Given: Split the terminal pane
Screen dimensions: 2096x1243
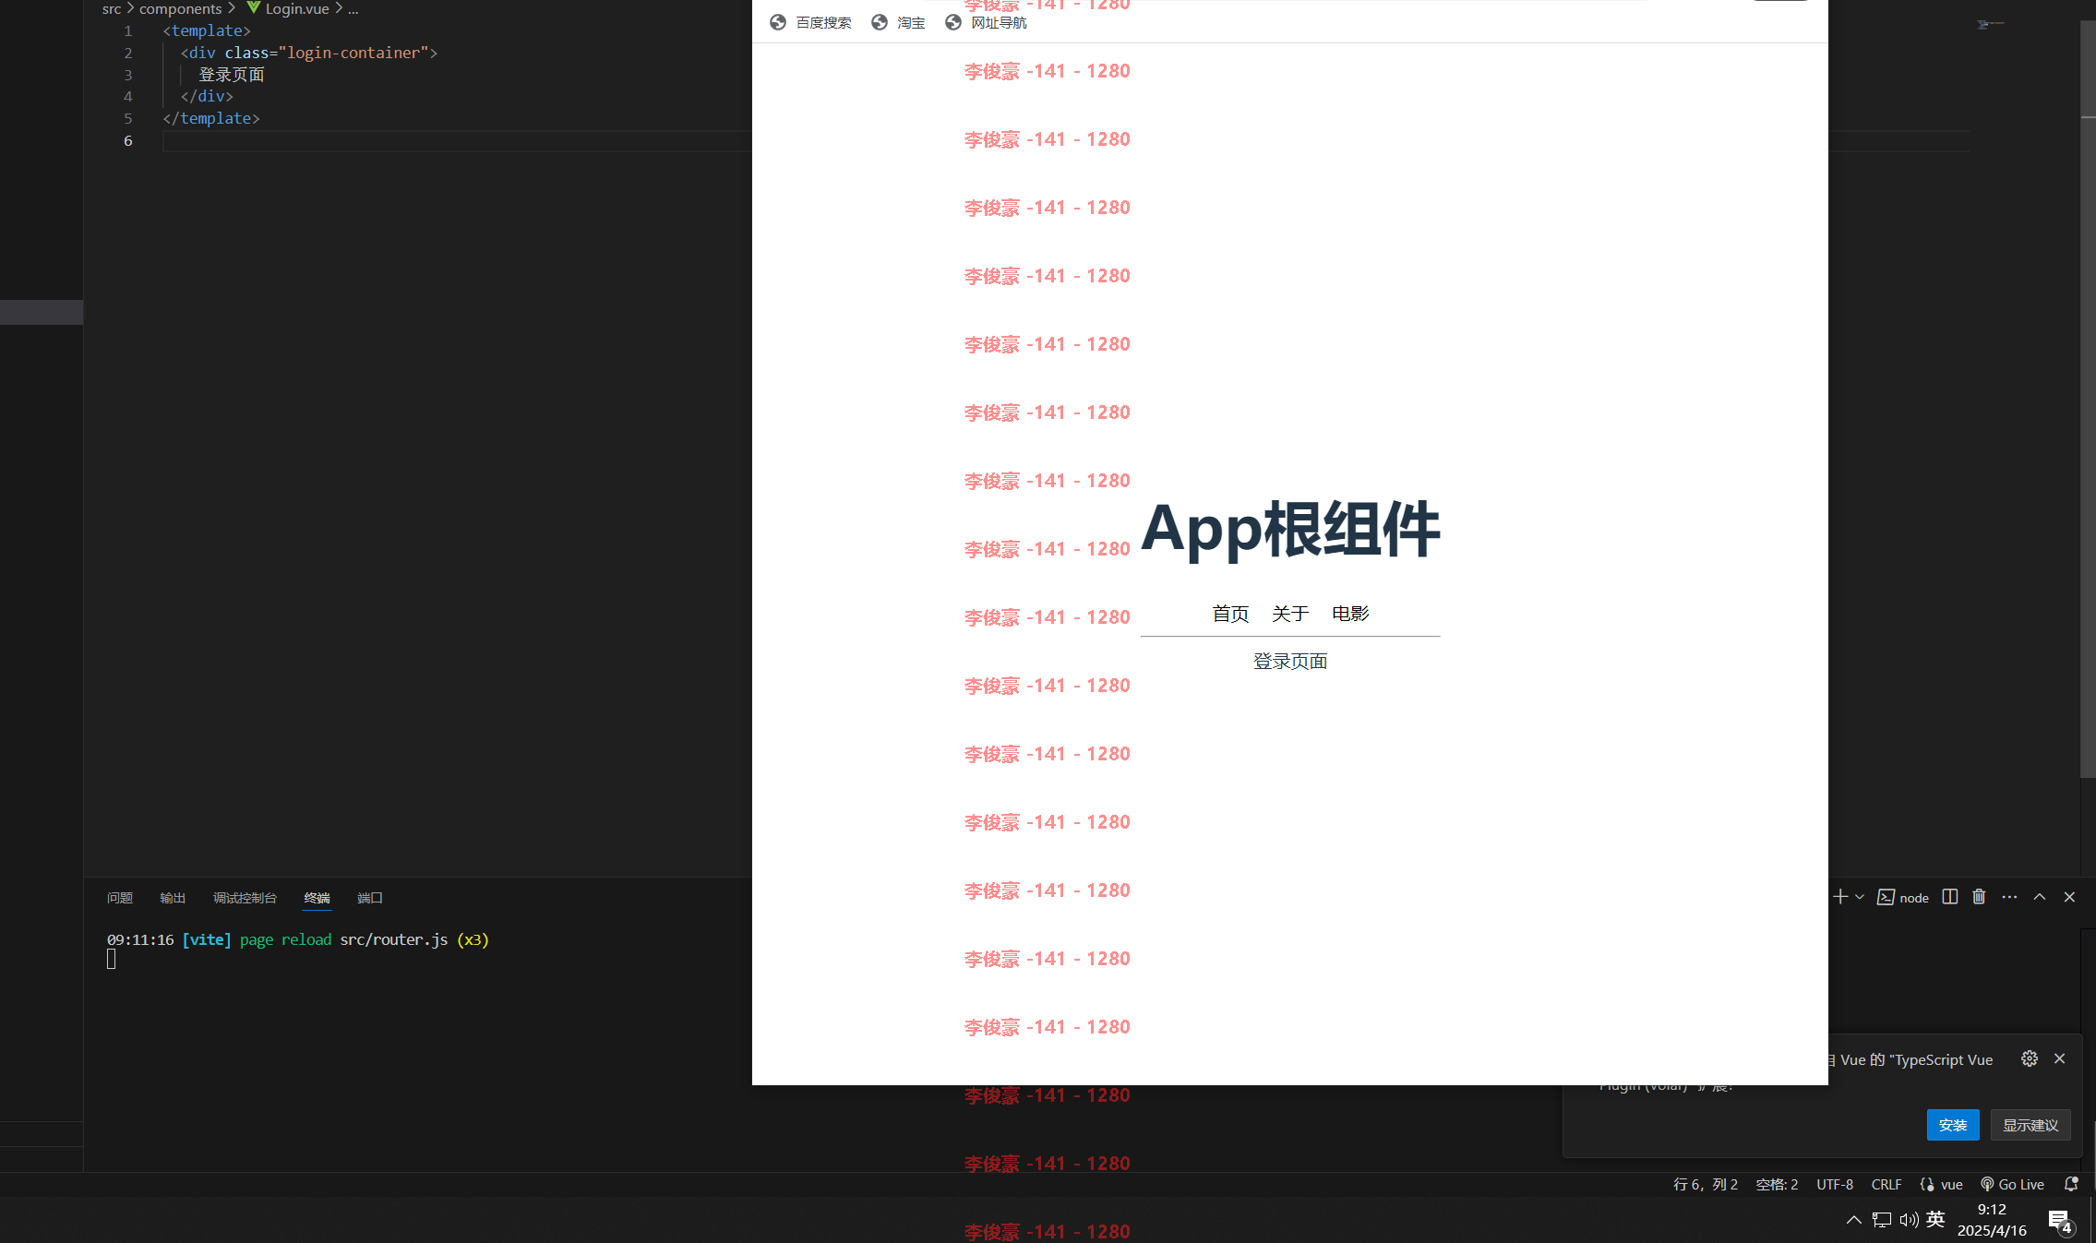Looking at the screenshot, I should point(1950,897).
